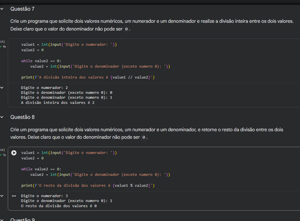The height and width of the screenshot is (221, 300).
Task: Click the while loop line in Questão 7 code
Action: click(x=41, y=61)
